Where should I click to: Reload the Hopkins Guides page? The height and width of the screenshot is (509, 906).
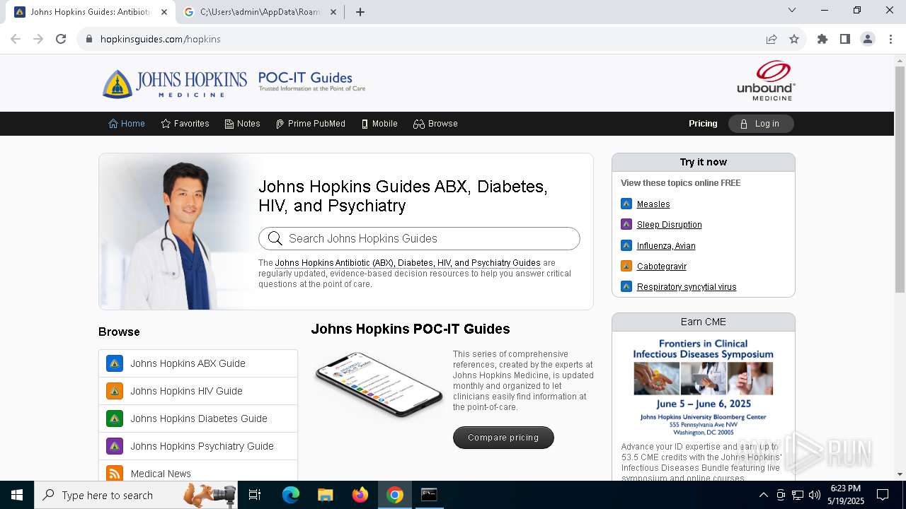(61, 39)
